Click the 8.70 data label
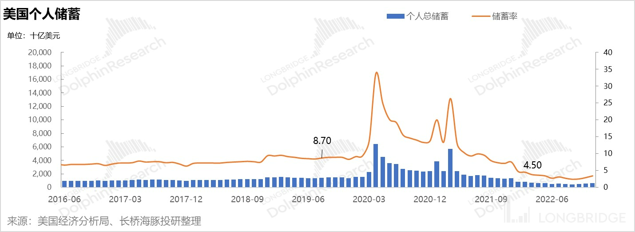 pos(322,141)
